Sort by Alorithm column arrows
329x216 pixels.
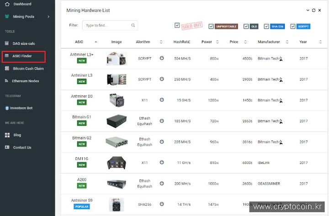pos(161,42)
